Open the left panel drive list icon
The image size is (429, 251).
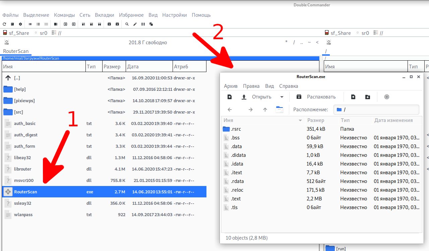pos(7,42)
